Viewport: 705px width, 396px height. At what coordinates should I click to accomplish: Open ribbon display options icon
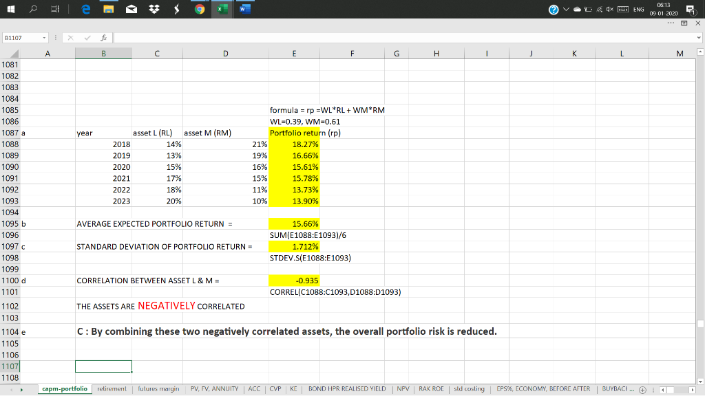[684, 23]
